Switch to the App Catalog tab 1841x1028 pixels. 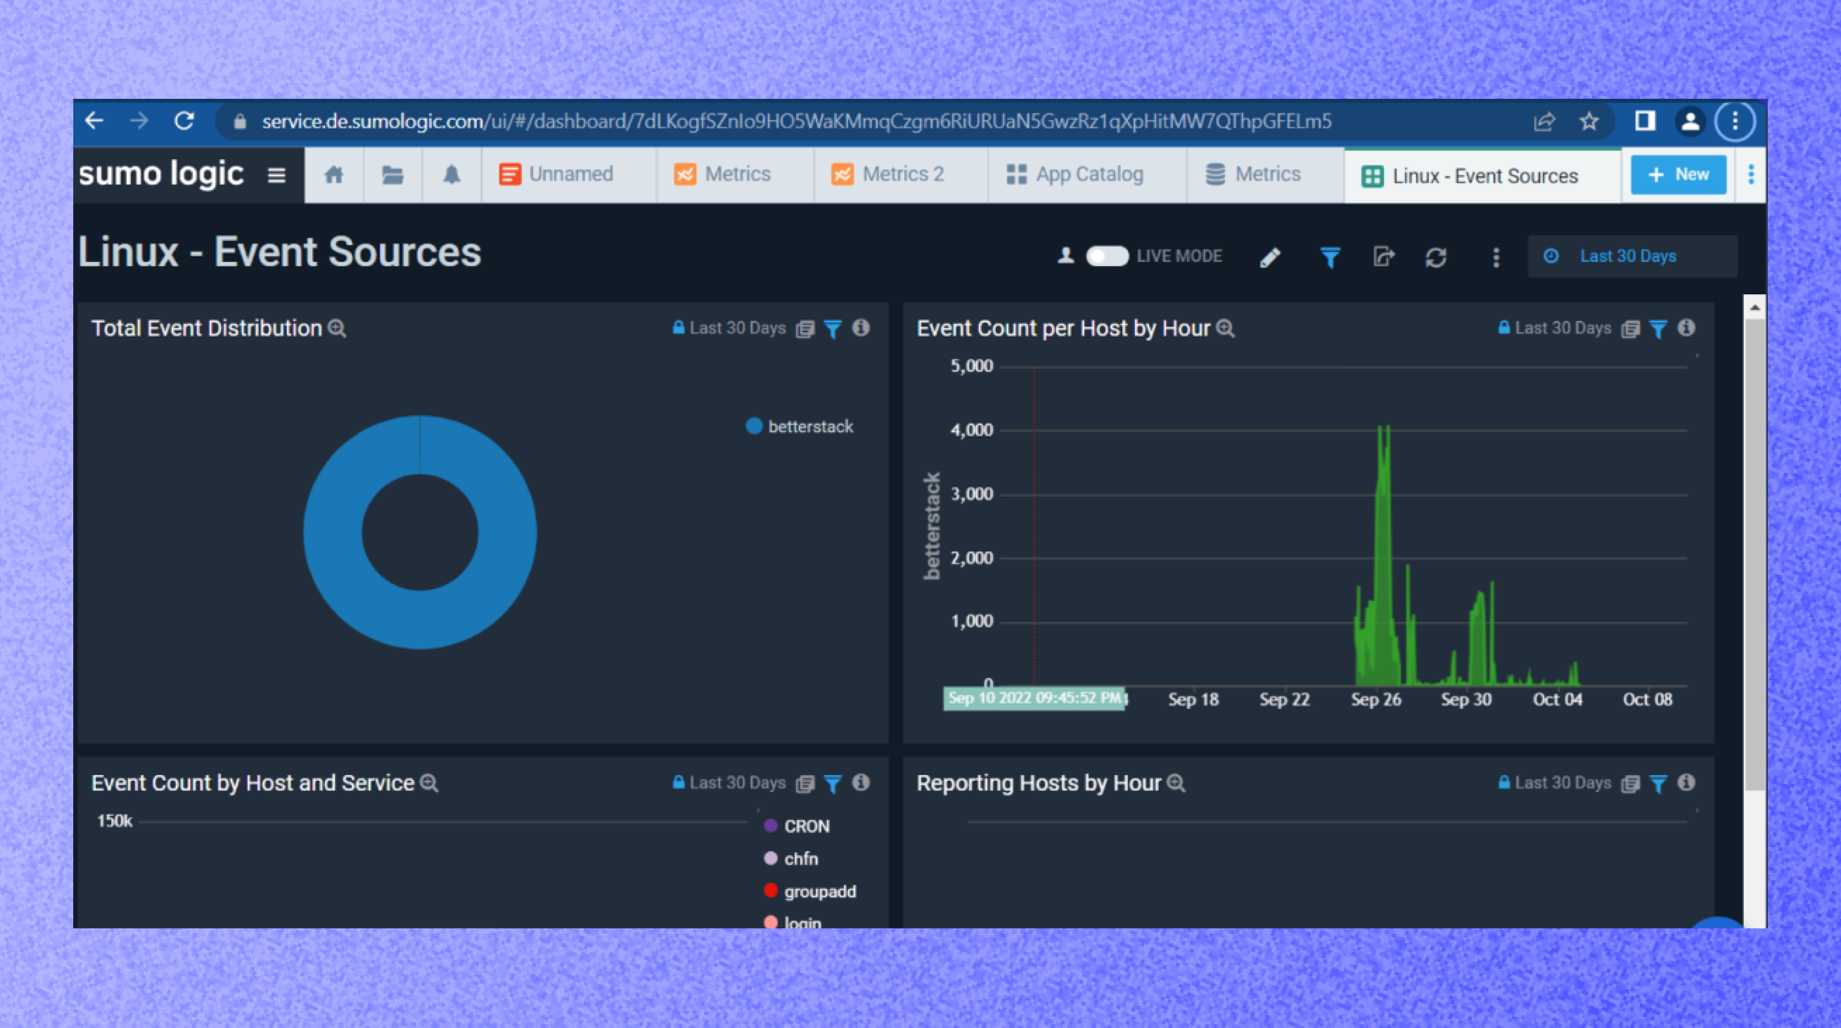click(1075, 174)
